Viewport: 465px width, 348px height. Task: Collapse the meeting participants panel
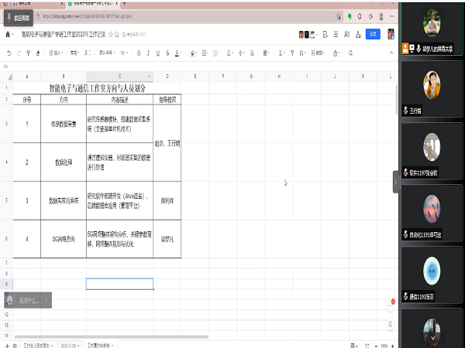tap(395, 181)
